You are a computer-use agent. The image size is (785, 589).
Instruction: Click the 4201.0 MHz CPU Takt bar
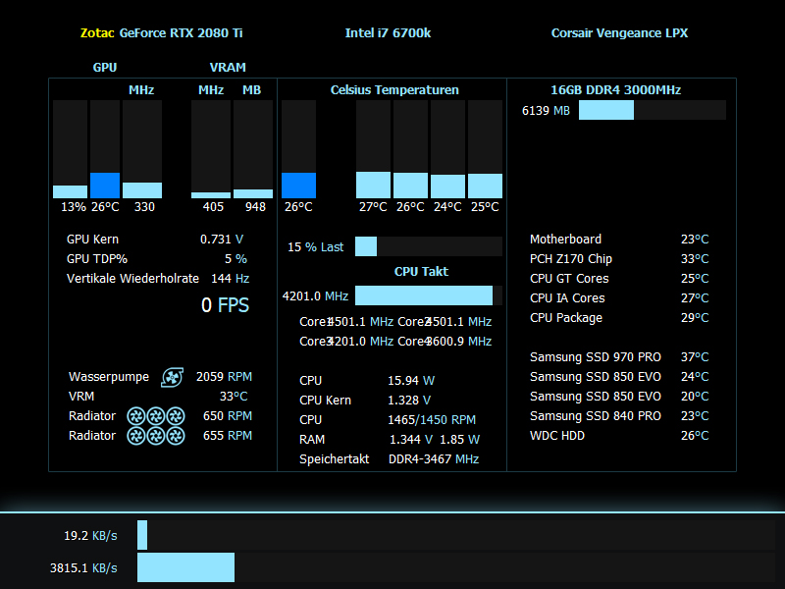429,295
